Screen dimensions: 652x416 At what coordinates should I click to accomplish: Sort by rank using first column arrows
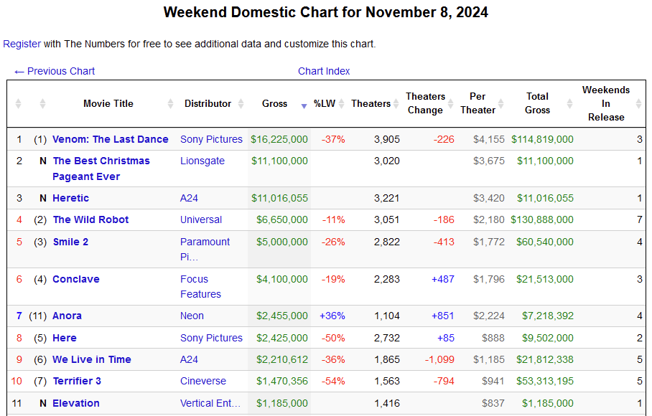coord(19,104)
